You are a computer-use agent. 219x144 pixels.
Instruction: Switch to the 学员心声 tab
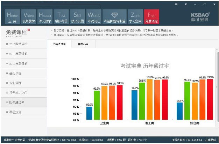tap(83, 44)
